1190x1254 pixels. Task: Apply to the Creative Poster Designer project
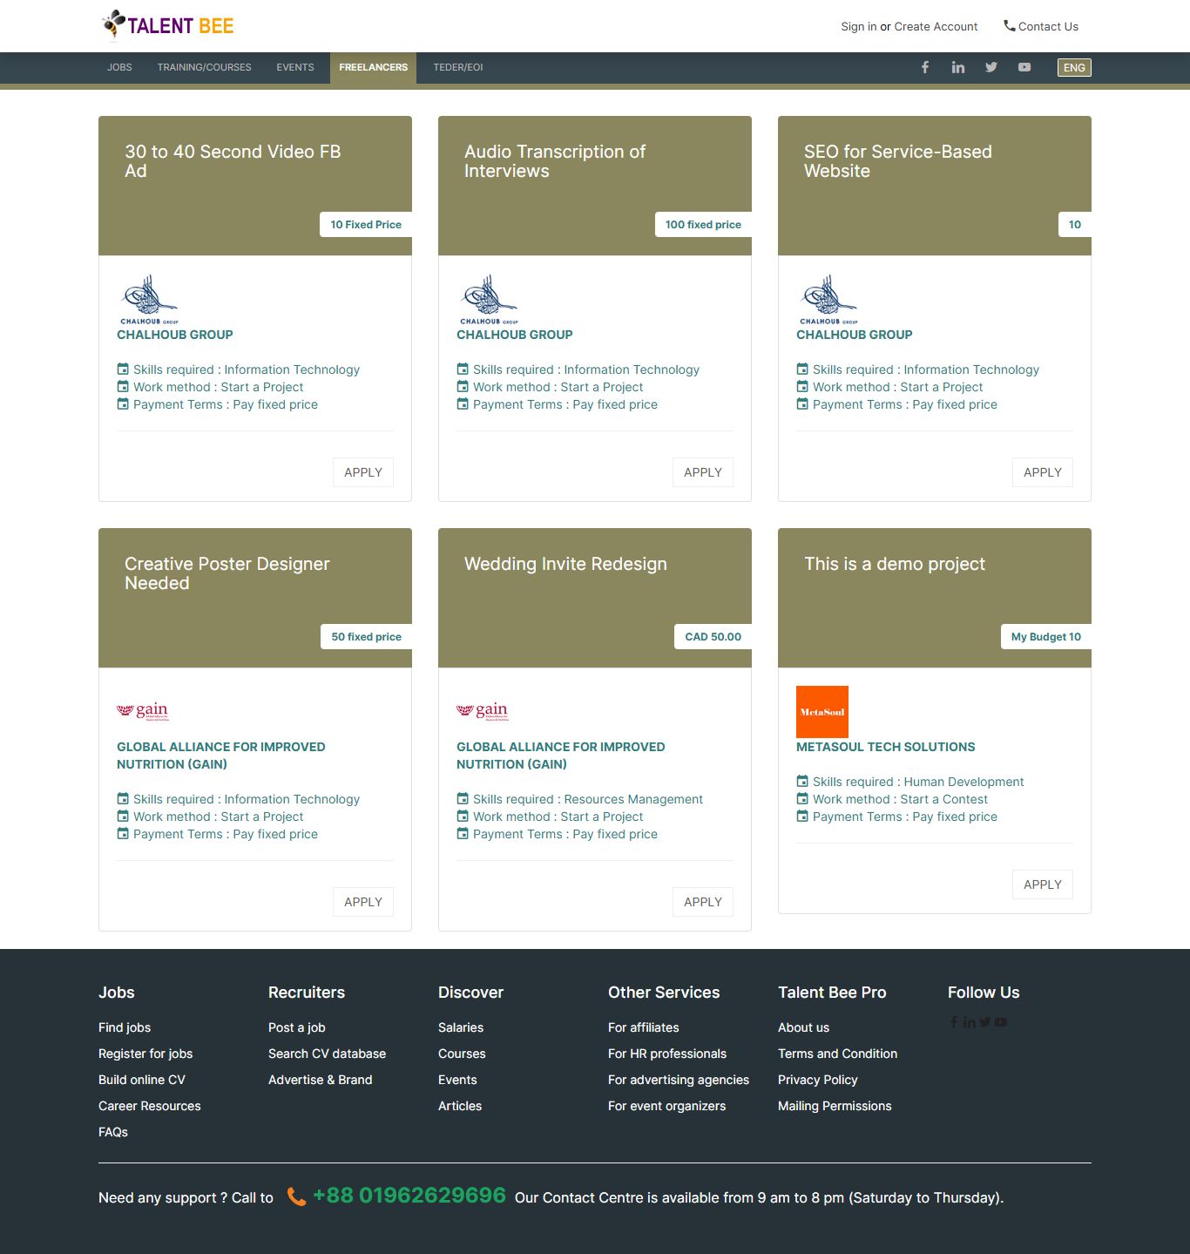pos(362,902)
